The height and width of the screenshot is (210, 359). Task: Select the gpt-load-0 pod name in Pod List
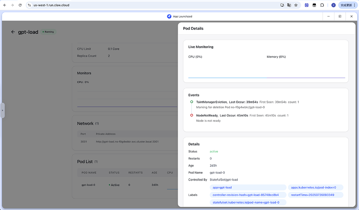point(88,185)
